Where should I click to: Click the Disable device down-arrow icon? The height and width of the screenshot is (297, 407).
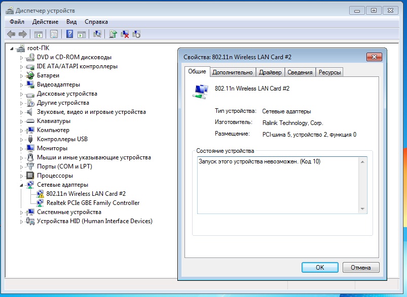click(x=136, y=34)
